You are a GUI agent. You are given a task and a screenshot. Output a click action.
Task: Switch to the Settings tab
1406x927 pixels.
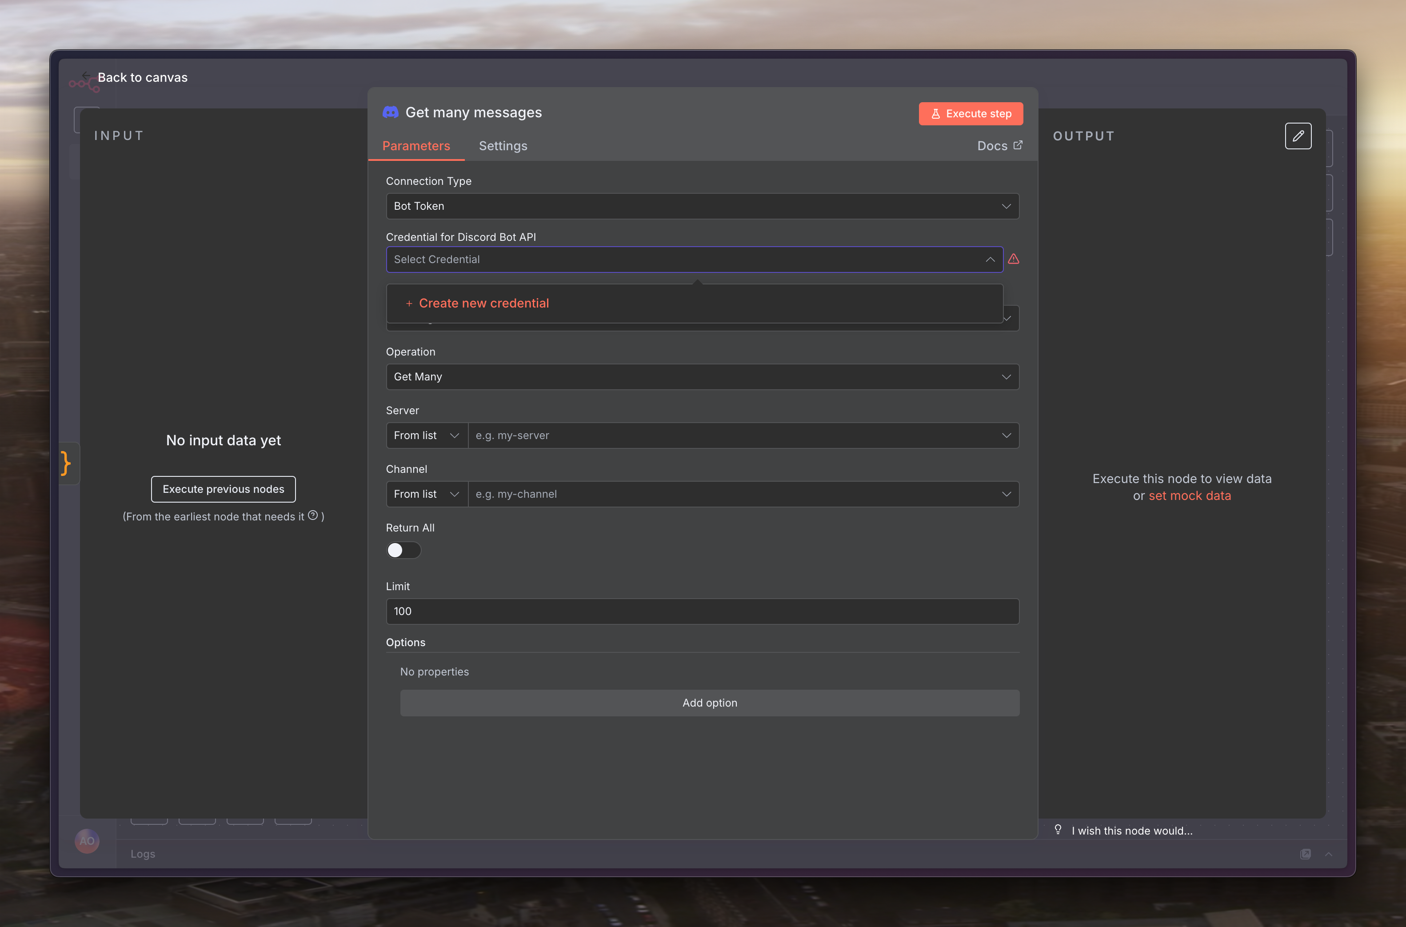click(503, 146)
